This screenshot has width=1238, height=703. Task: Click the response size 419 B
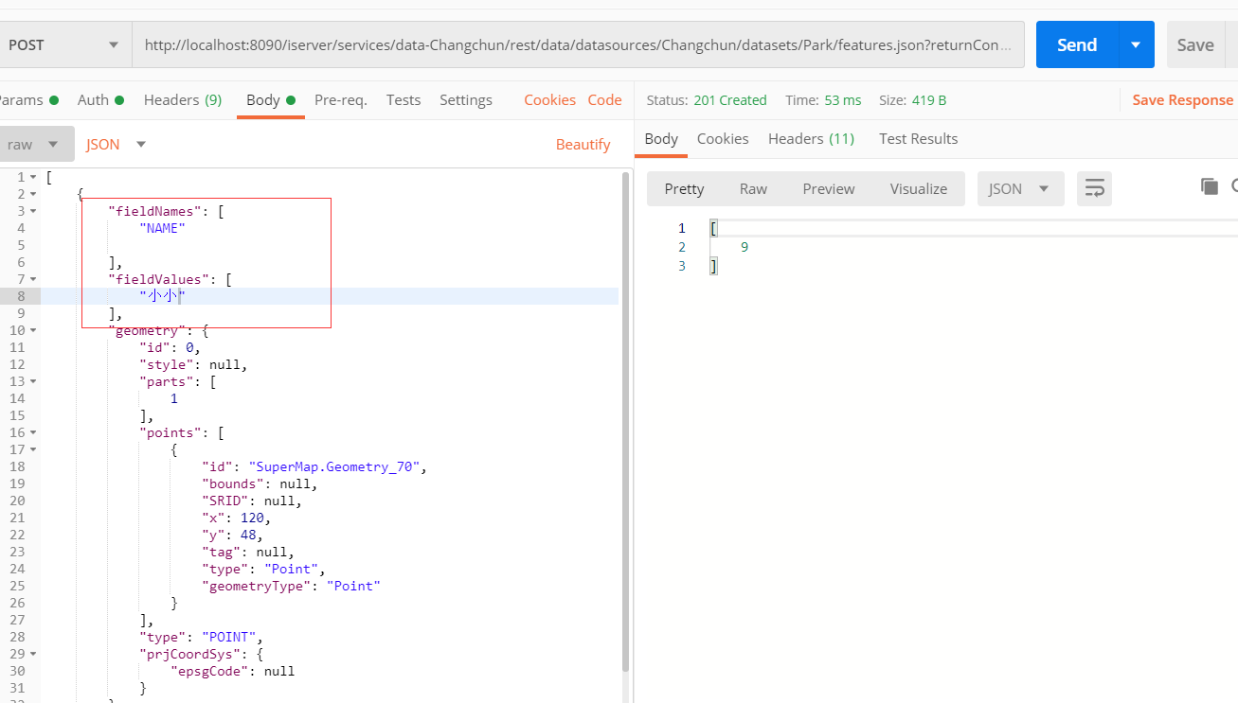click(x=929, y=100)
